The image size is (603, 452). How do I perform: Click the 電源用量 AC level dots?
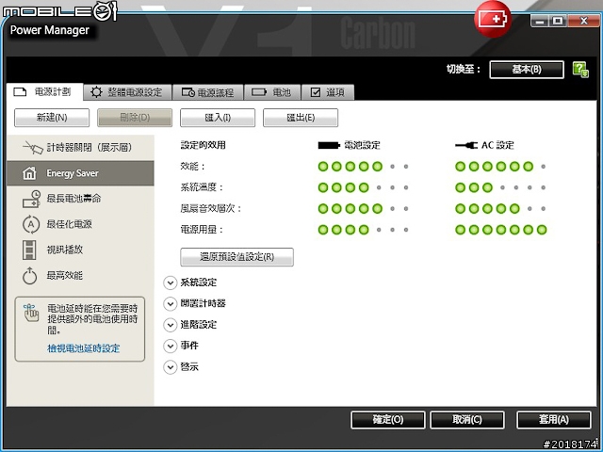point(501,230)
